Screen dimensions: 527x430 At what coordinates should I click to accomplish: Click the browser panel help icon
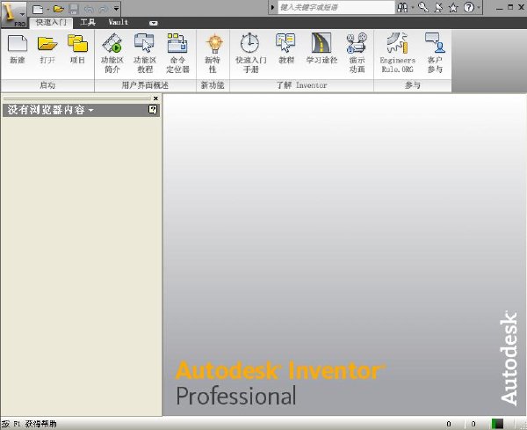[x=153, y=110]
